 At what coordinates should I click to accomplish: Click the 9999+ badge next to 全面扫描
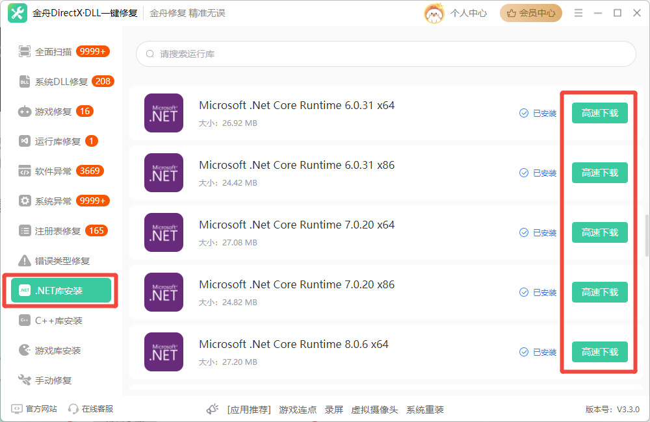click(92, 51)
